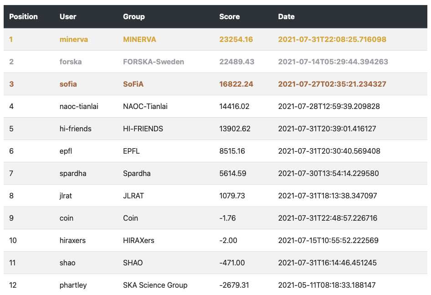
Task: Click position number 10
Action: (13, 240)
